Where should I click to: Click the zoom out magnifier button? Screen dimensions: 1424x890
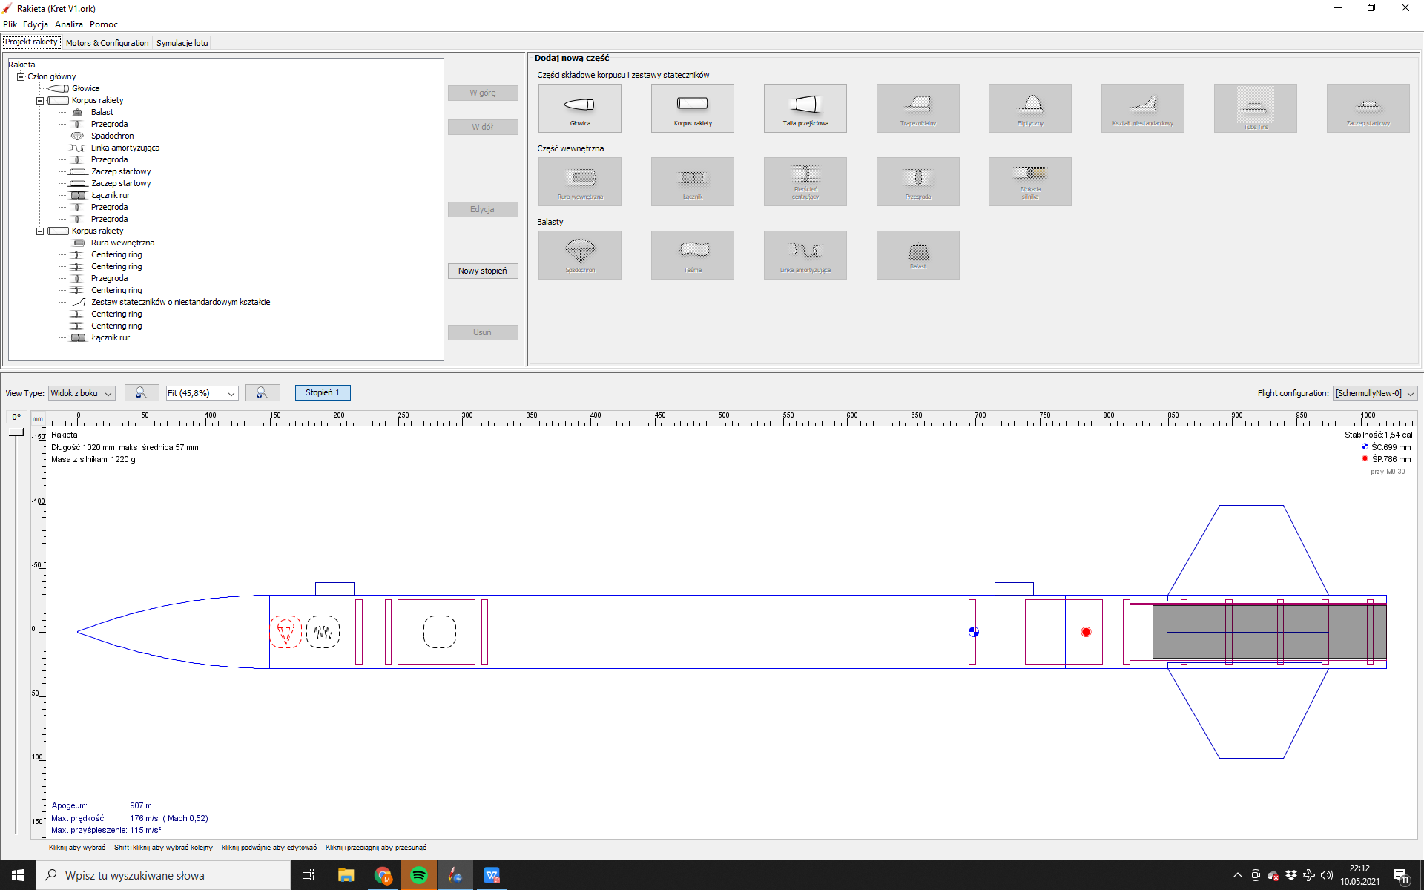pos(142,393)
